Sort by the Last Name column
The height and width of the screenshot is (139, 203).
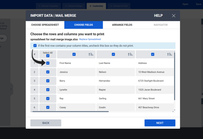(130, 54)
